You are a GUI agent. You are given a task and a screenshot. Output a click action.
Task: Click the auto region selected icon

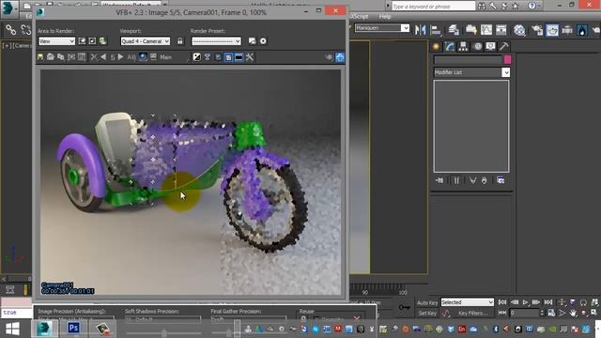[92, 41]
